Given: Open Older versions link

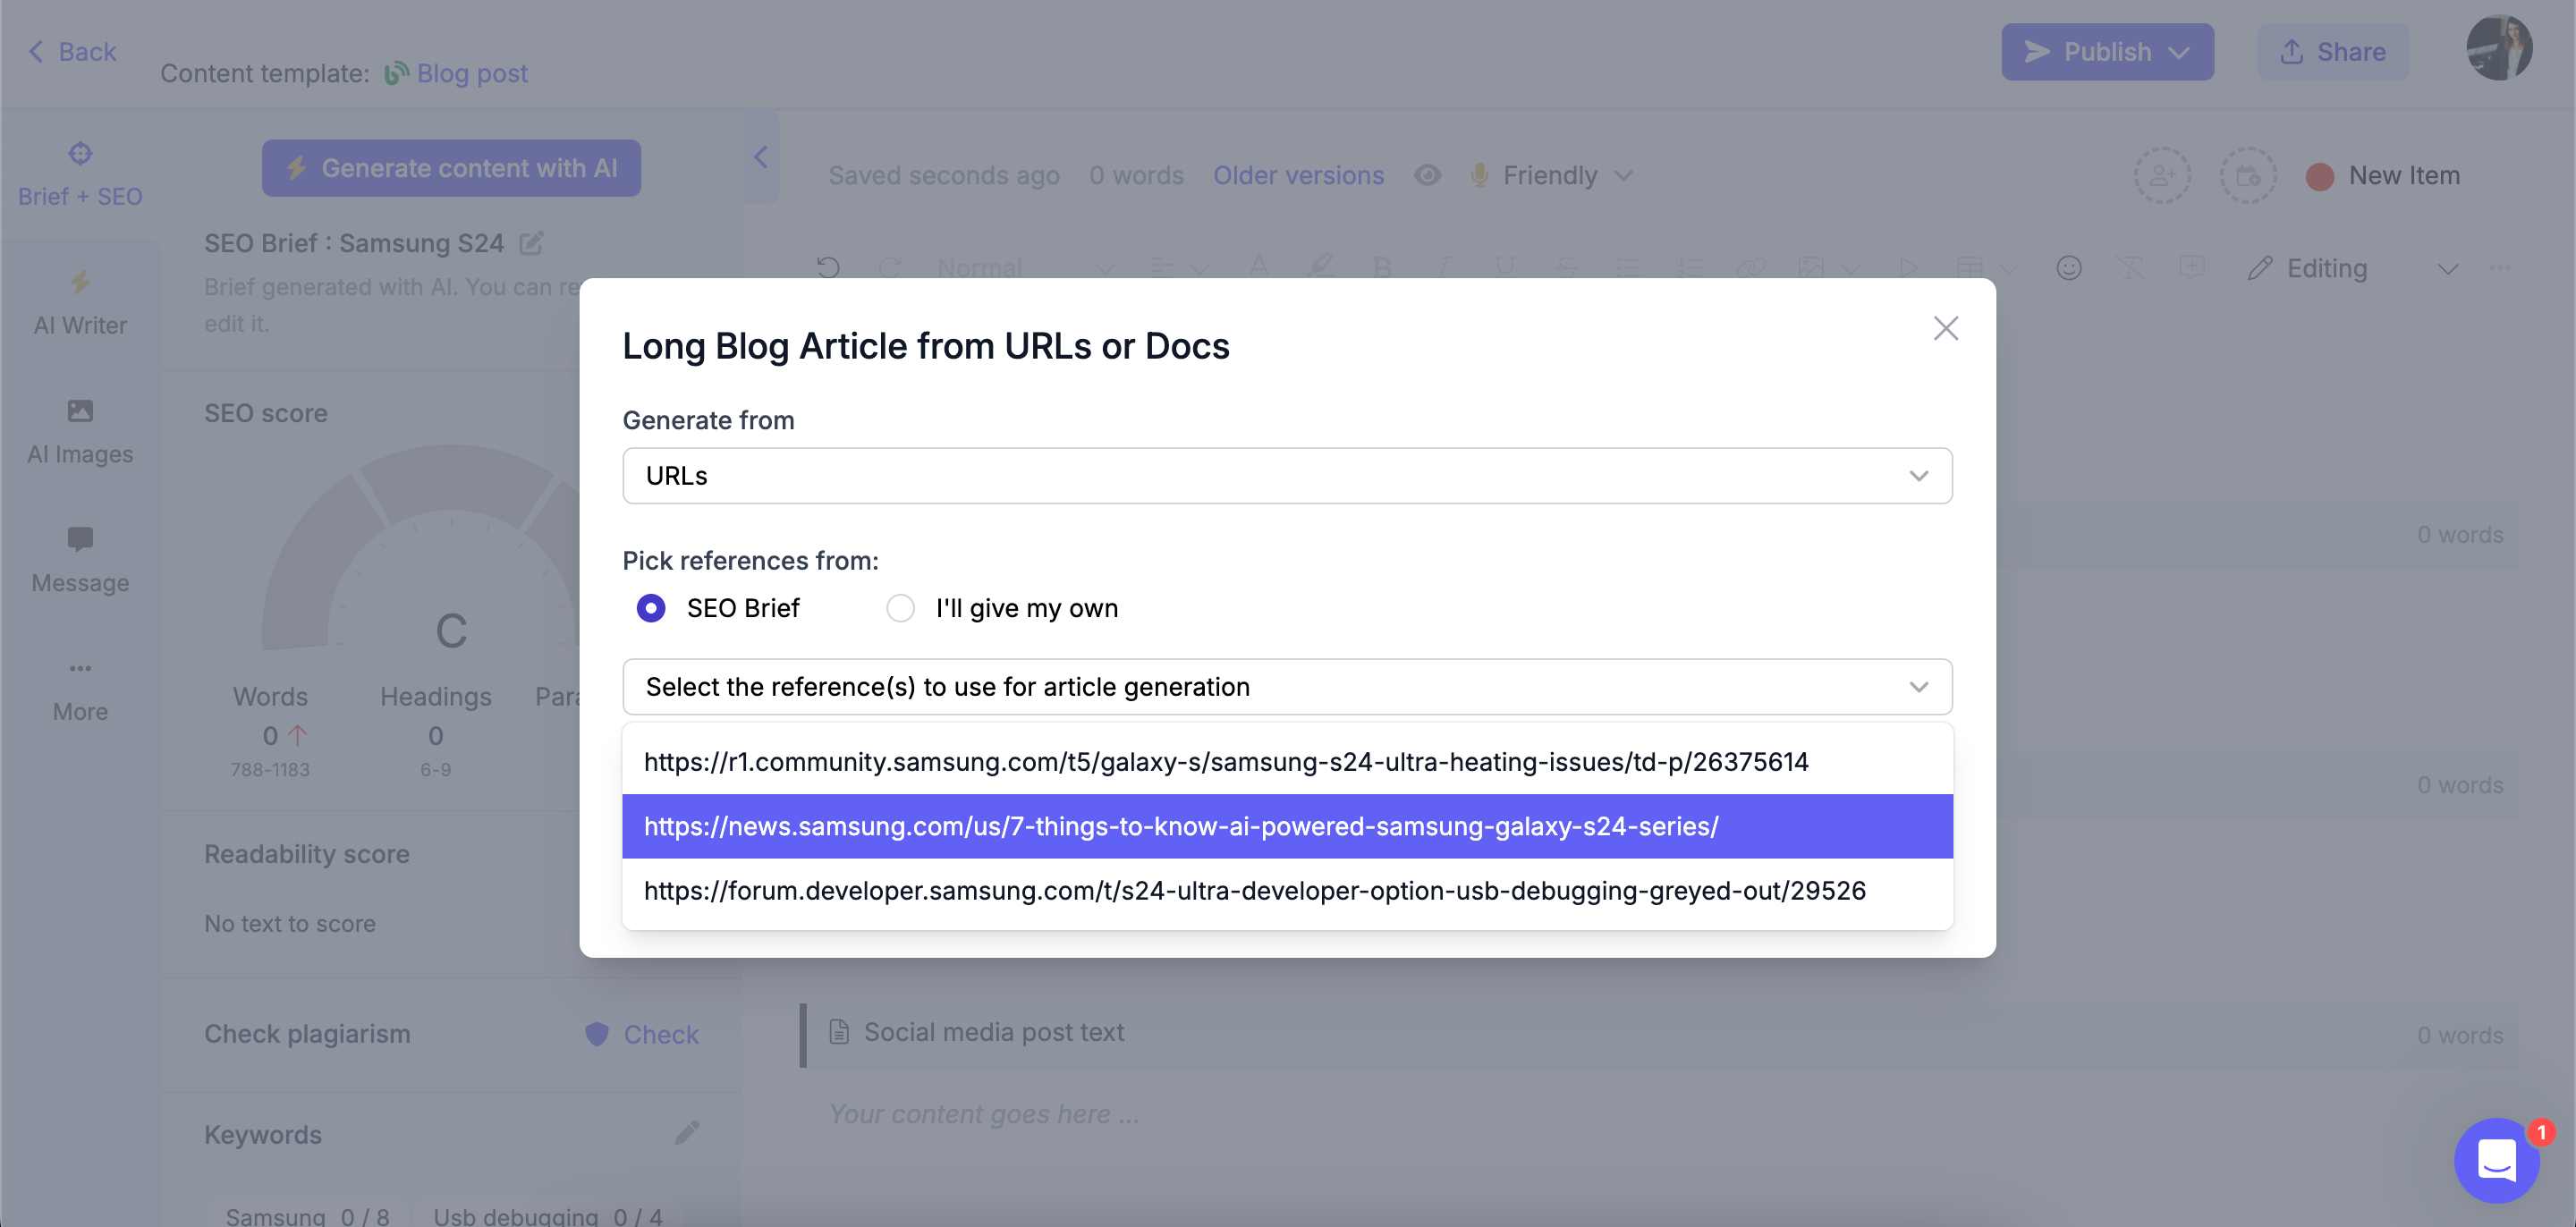Looking at the screenshot, I should click(x=1298, y=175).
